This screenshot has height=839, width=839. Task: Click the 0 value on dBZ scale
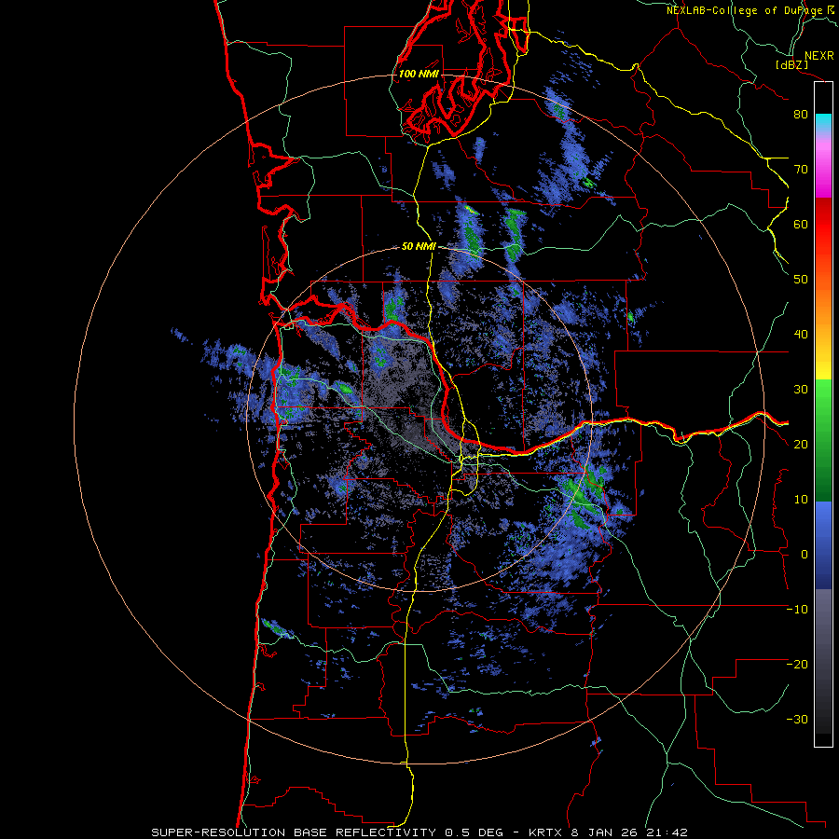[x=805, y=555]
